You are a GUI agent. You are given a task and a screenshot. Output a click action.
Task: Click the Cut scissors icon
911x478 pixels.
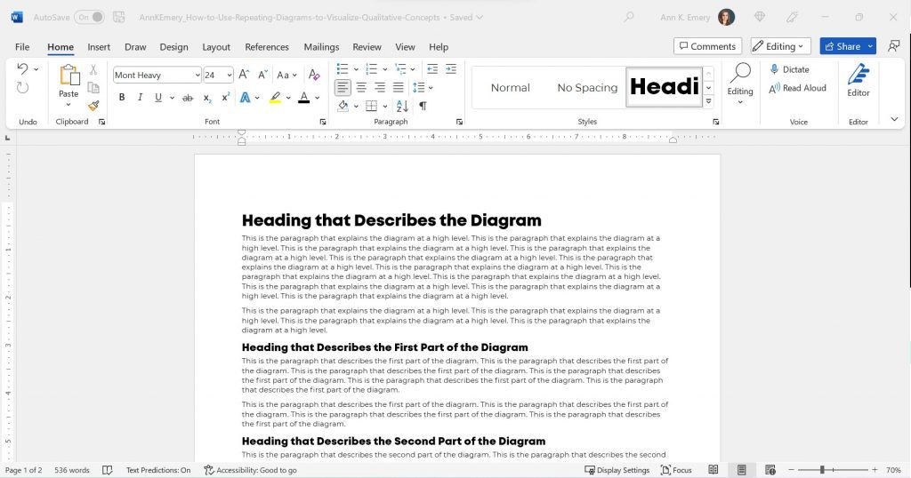point(93,69)
